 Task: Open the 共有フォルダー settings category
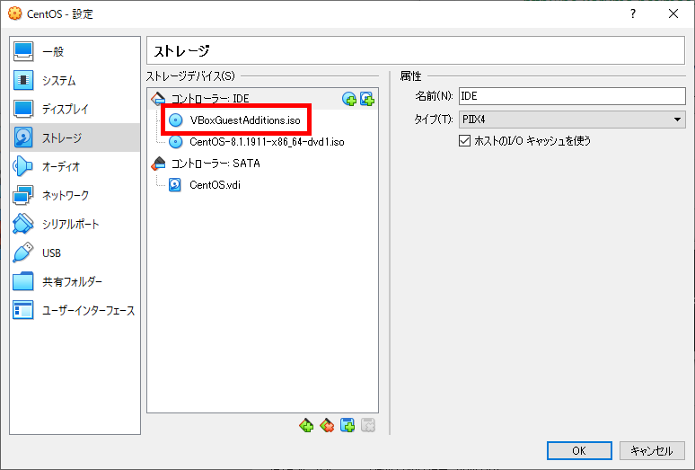(75, 282)
